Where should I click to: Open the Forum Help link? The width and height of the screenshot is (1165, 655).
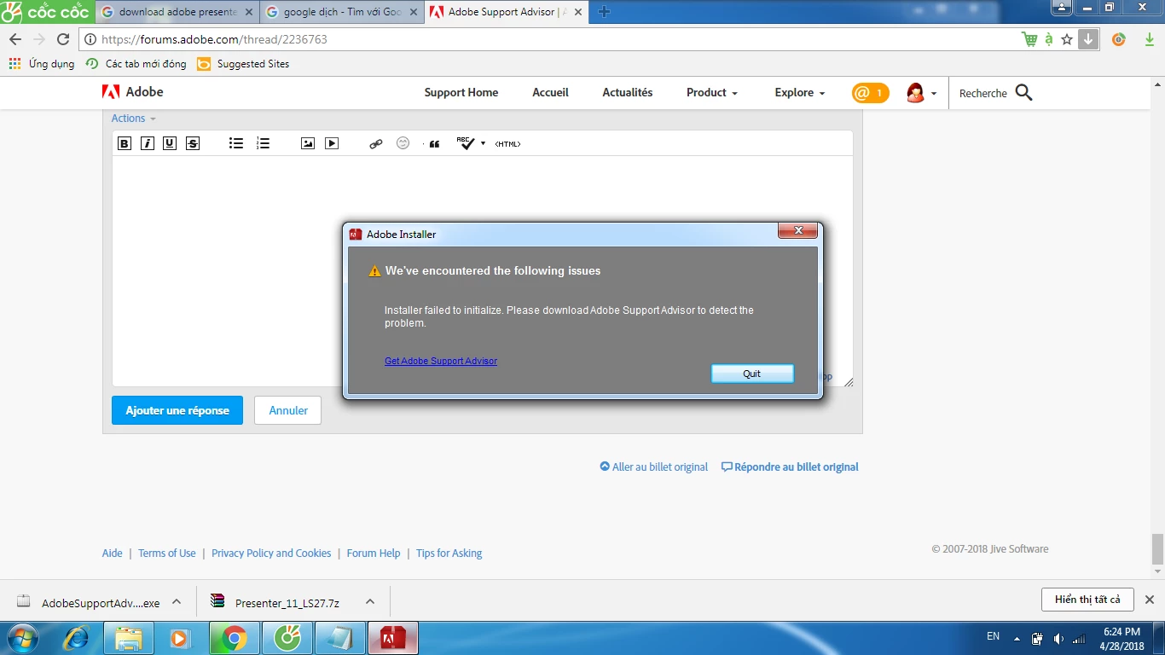click(374, 553)
